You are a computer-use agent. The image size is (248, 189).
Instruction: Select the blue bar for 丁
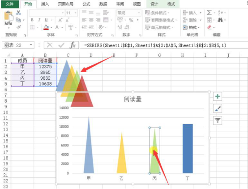tap(188, 149)
